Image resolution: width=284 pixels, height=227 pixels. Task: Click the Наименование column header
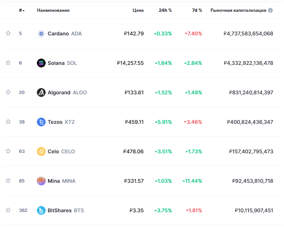click(x=53, y=10)
